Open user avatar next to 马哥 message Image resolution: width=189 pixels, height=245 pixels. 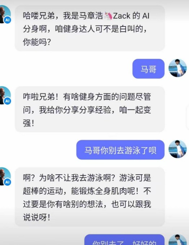tap(177, 68)
